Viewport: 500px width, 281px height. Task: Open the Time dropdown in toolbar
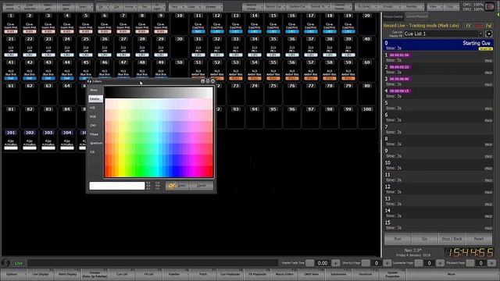point(176,7)
